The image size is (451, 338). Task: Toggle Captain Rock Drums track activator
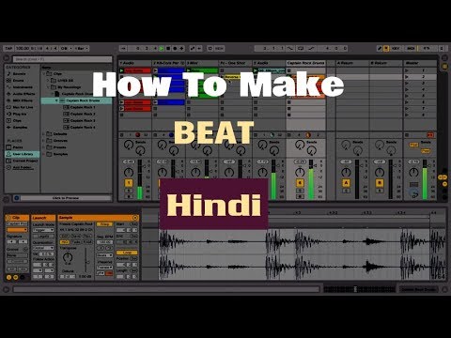tap(300, 183)
